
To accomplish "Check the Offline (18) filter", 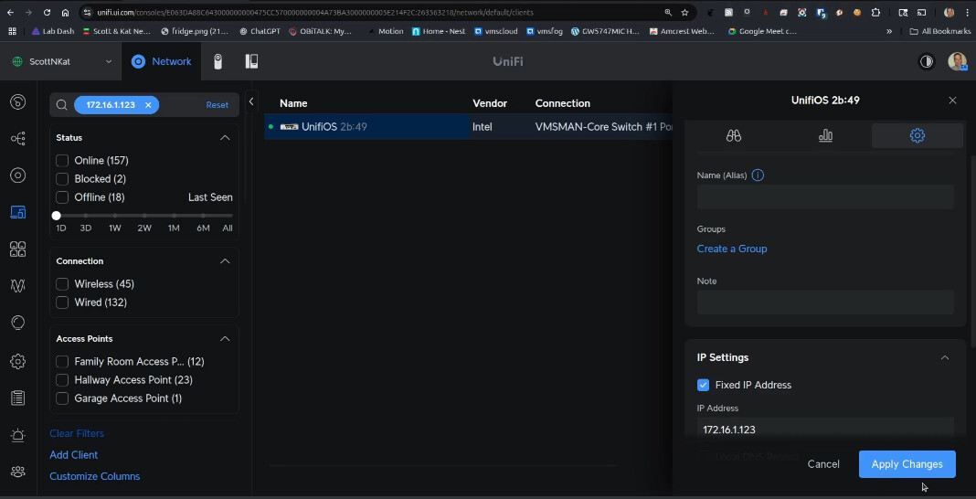I will click(x=62, y=197).
